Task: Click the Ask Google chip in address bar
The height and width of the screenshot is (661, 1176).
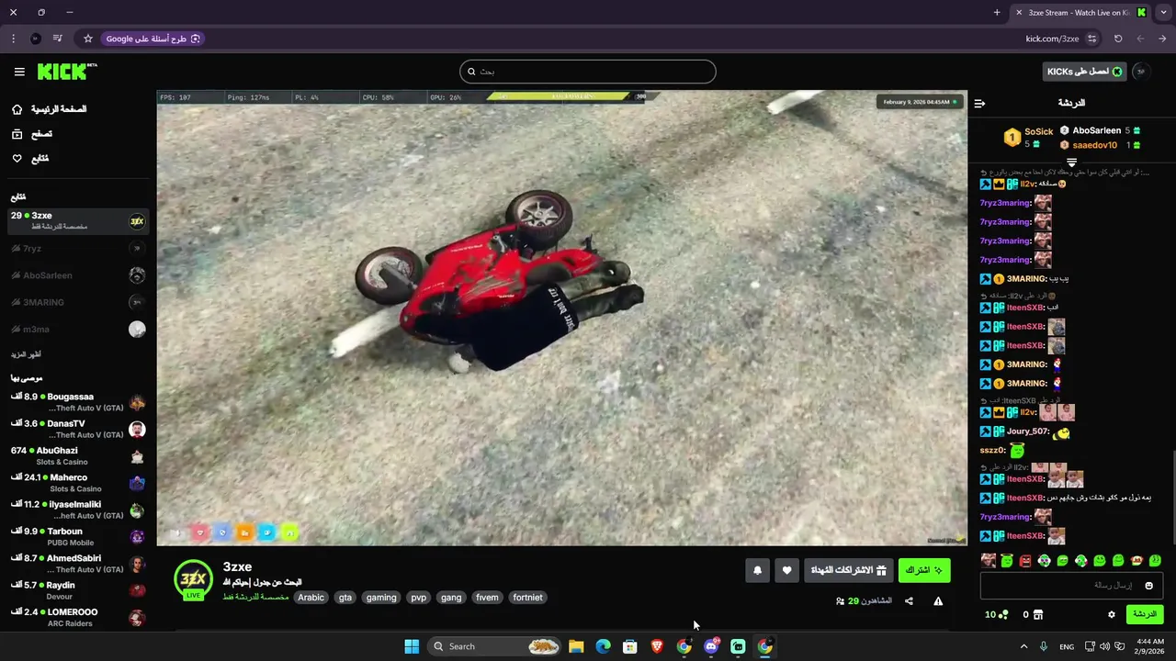Action: [x=153, y=39]
